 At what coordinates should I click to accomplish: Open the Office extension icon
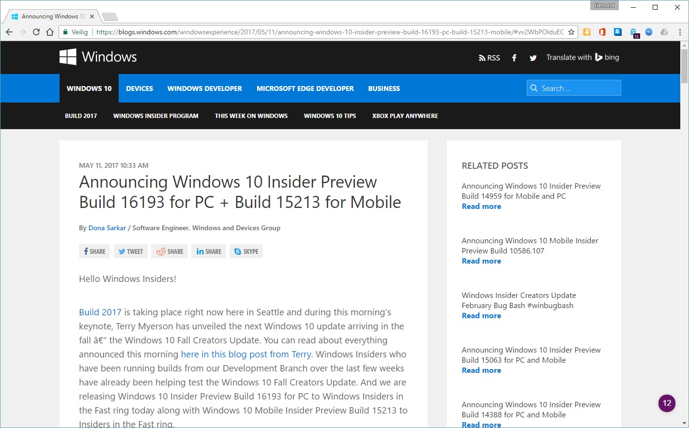(x=602, y=32)
